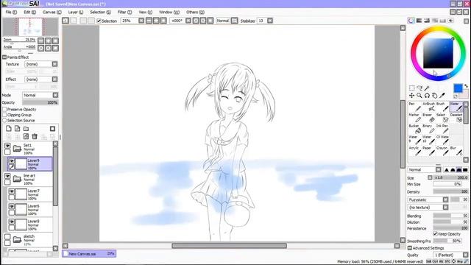The height and width of the screenshot is (265, 471).
Task: Activate the Hand pan tool
Action: (435, 96)
